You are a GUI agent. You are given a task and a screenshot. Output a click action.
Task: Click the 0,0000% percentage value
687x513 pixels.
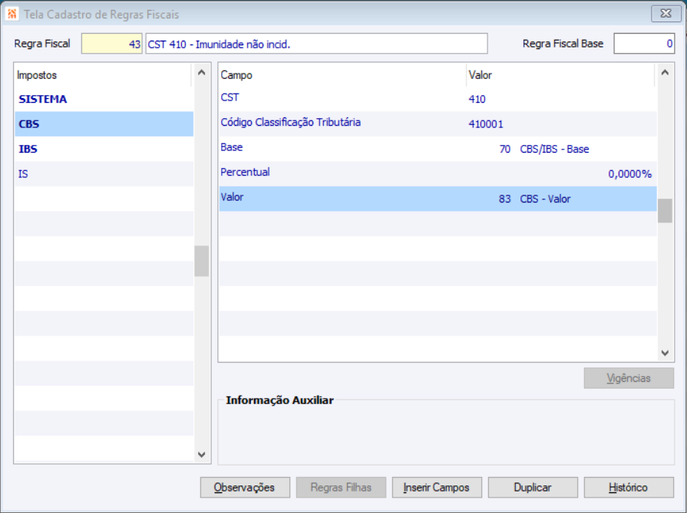tap(629, 174)
